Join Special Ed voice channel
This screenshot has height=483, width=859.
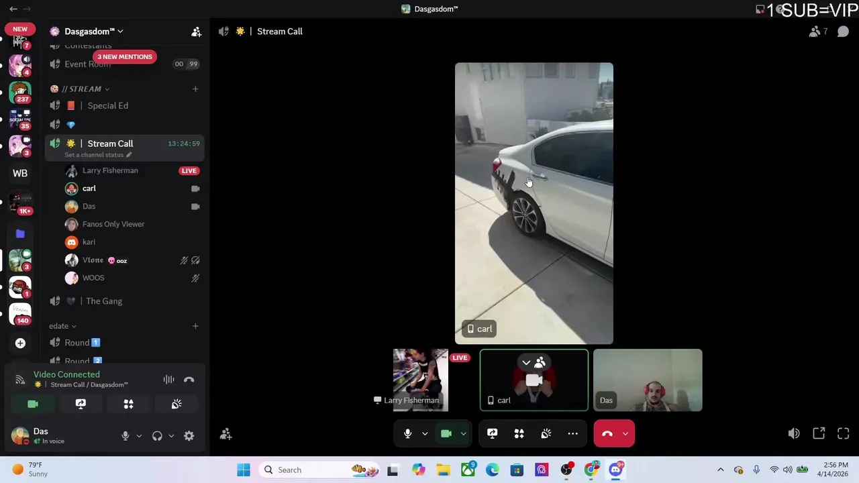point(107,105)
